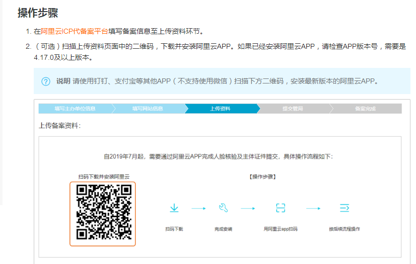This screenshot has height=264, width=416.
Task: Click the 按后续流程操作 label
Action: (344, 229)
